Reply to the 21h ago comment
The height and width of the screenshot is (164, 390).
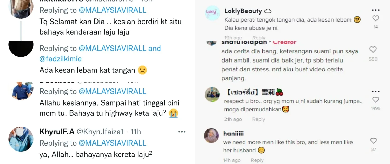[259, 119]
